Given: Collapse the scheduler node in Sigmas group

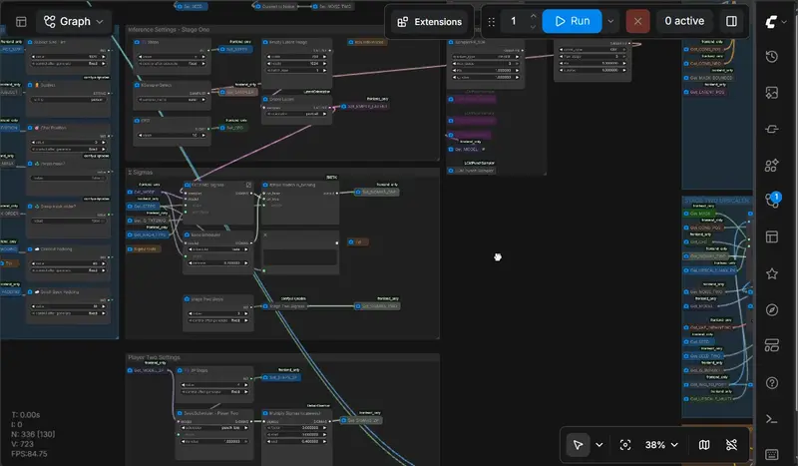Looking at the screenshot, I should (x=188, y=234).
